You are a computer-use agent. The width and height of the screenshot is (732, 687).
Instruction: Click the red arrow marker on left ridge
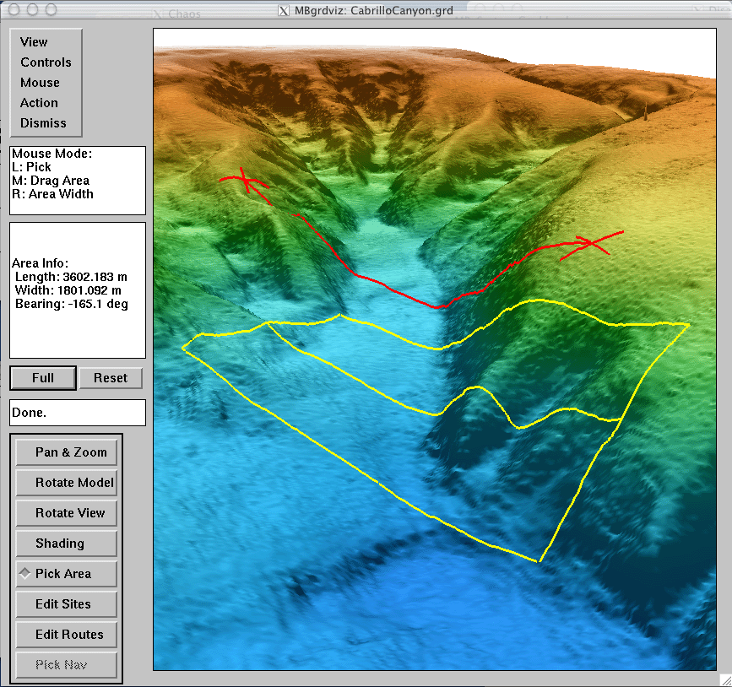click(245, 181)
